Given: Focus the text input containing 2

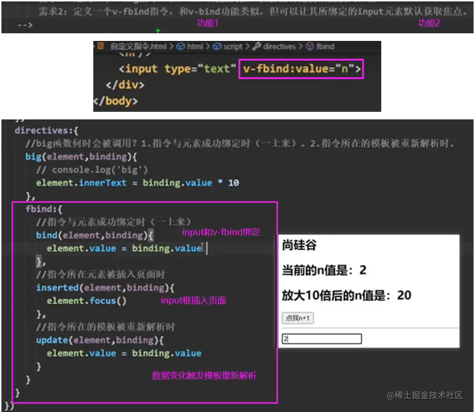Looking at the screenshot, I should 322,339.
